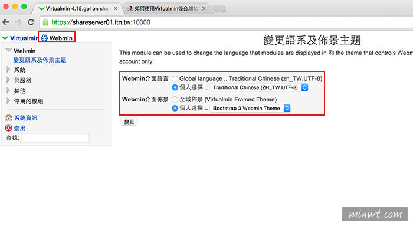Collapse the Webmin category in sidebar
This screenshot has width=413, height=226.
click(8, 50)
